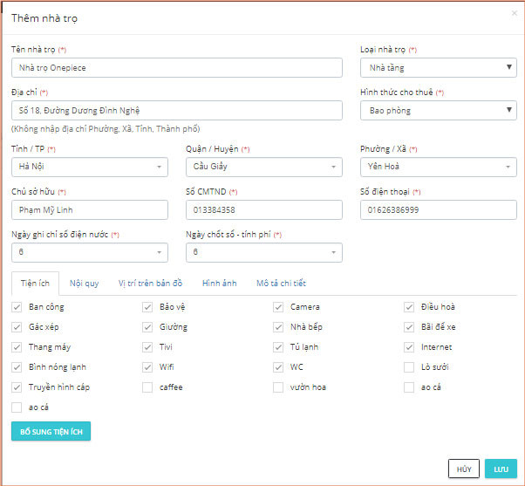Viewport: 525px width, 486px height.
Task: Uncheck the Wifi amenity
Action: [x=147, y=367]
